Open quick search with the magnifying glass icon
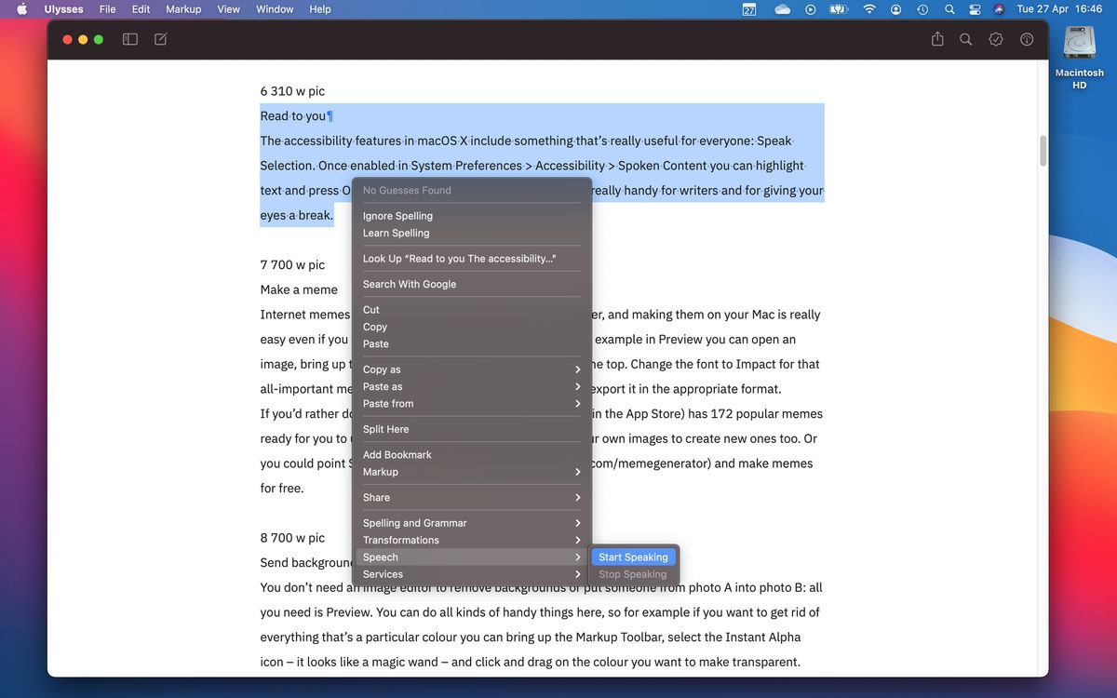This screenshot has height=698, width=1117. click(965, 39)
